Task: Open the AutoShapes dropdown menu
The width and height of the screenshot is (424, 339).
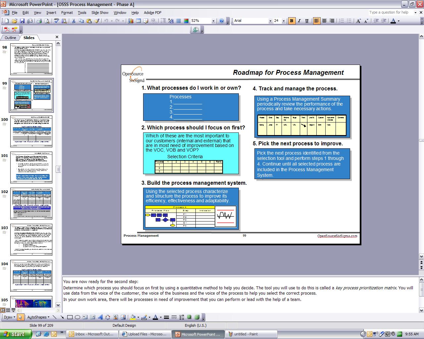Action: pyautogui.click(x=38, y=317)
